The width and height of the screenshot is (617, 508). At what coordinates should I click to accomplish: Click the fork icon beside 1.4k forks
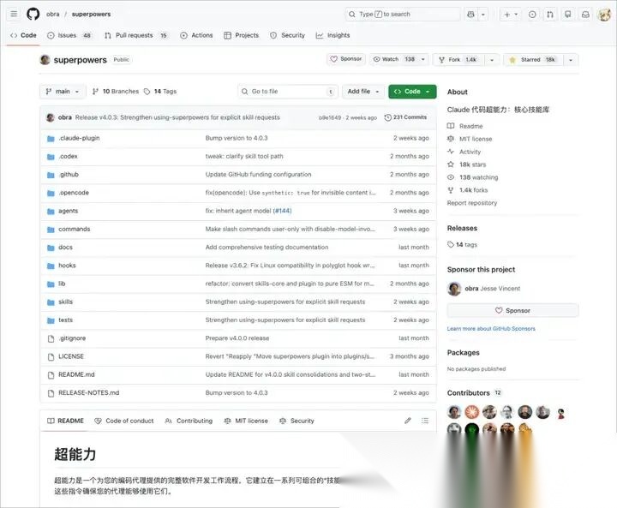451,190
